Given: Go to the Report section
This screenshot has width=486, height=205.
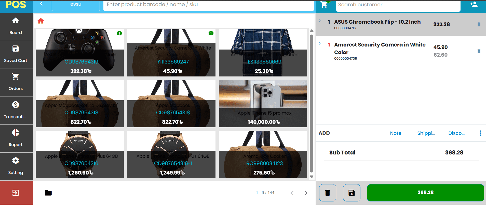Looking at the screenshot, I should tap(16, 138).
